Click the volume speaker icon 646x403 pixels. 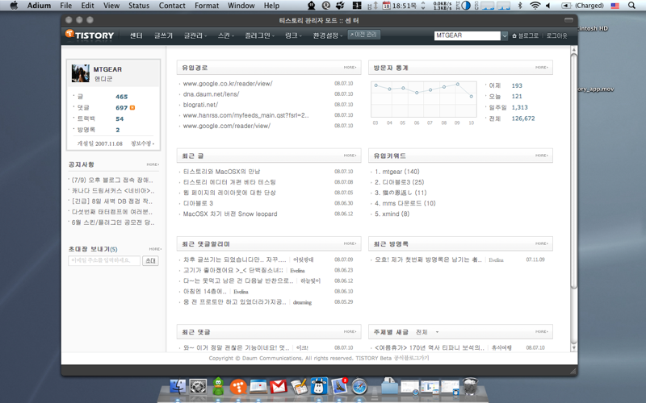tap(548, 6)
